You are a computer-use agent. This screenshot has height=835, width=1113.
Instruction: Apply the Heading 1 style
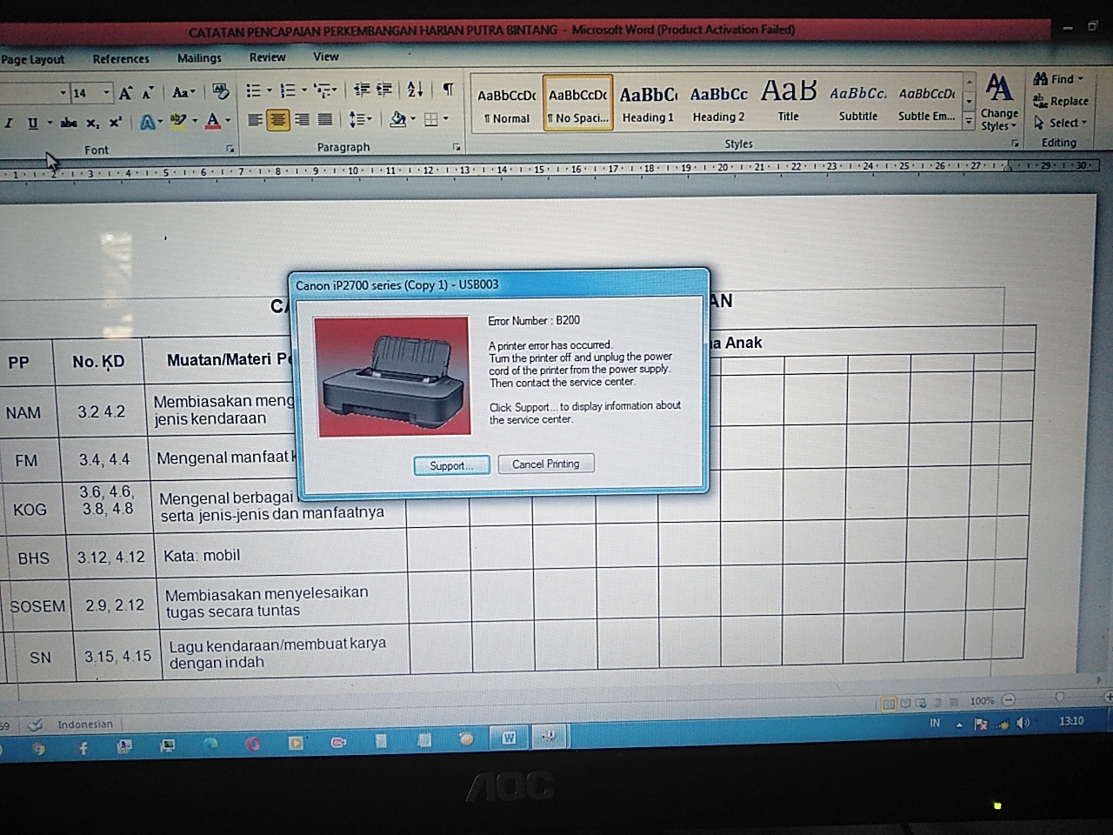point(648,104)
